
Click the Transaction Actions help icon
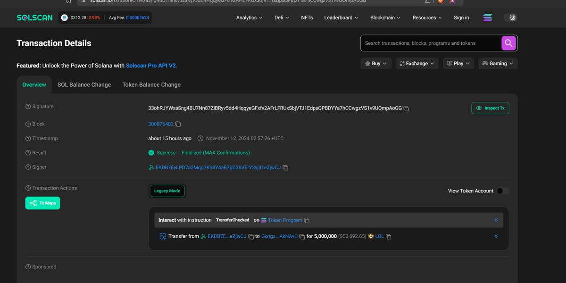pos(28,188)
